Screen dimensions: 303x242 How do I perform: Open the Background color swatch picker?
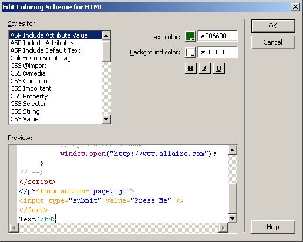[190, 53]
